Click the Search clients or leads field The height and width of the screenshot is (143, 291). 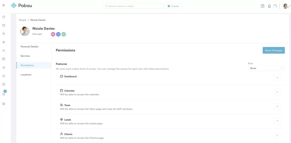[133, 6]
